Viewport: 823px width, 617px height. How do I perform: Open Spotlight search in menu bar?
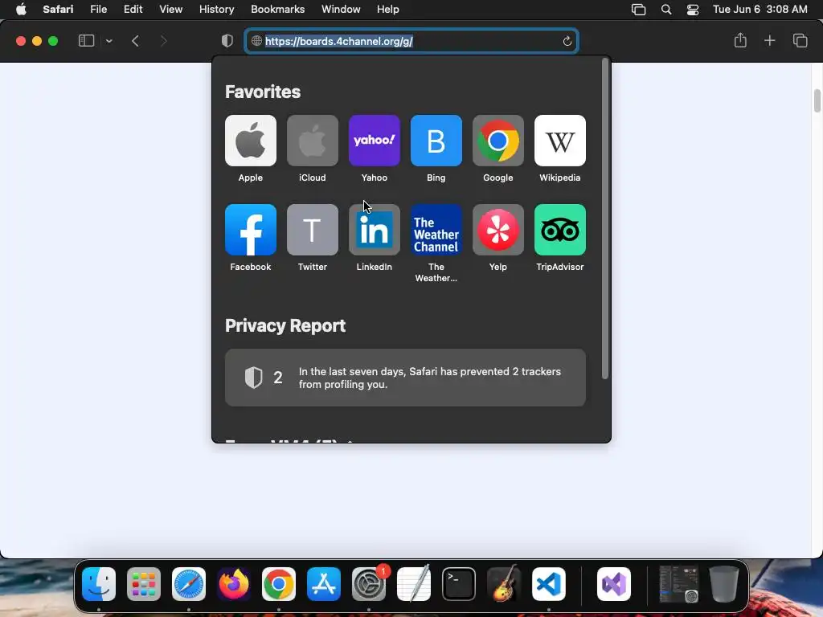coord(666,10)
